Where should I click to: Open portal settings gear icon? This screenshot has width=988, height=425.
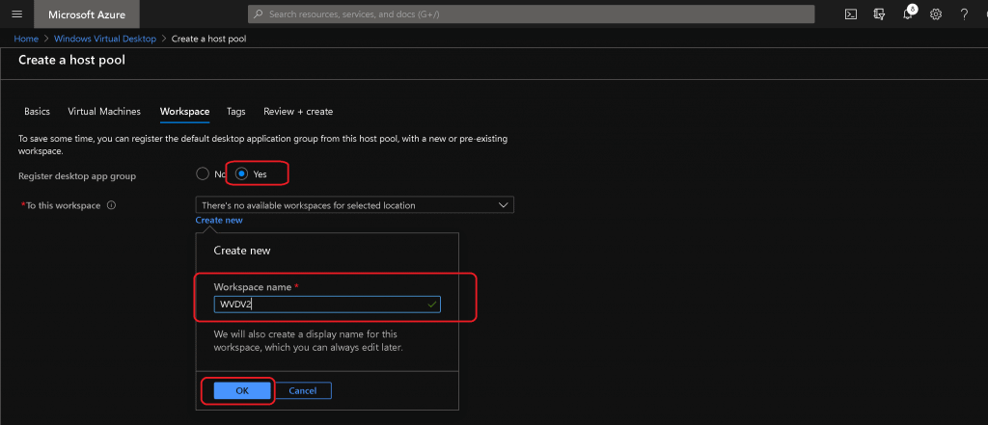pos(936,14)
